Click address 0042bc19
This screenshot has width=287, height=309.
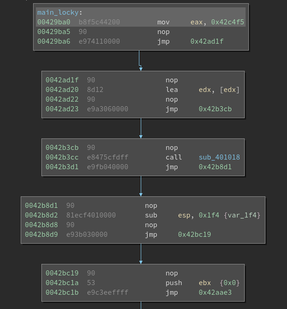click(62, 273)
